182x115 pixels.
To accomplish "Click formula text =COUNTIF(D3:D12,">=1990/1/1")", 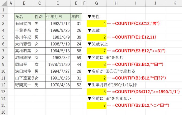I will [x=146, y=92].
